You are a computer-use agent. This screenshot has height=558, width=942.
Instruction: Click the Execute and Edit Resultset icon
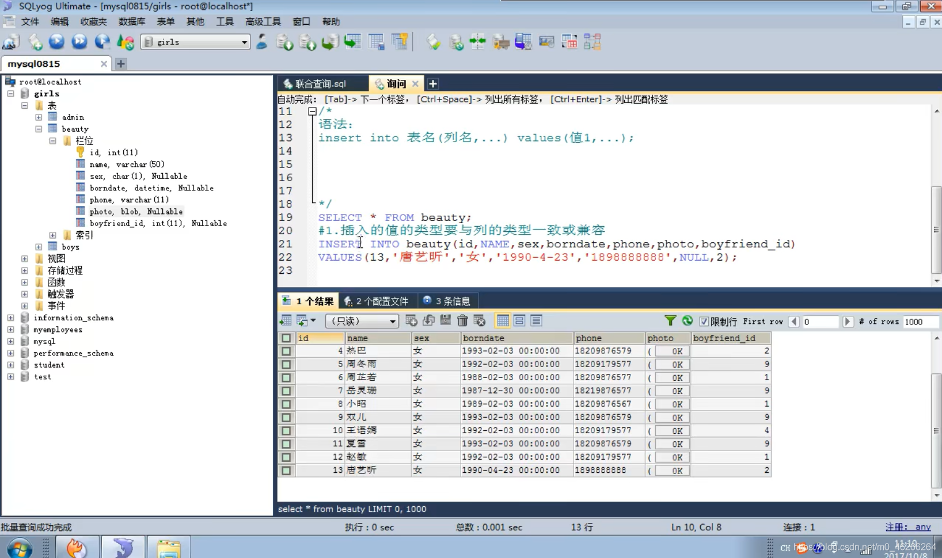[x=102, y=41]
